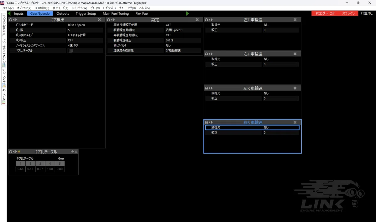The image size is (376, 222).
Task: Switch to the Main Fuel Tuning tab
Action: (x=116, y=13)
